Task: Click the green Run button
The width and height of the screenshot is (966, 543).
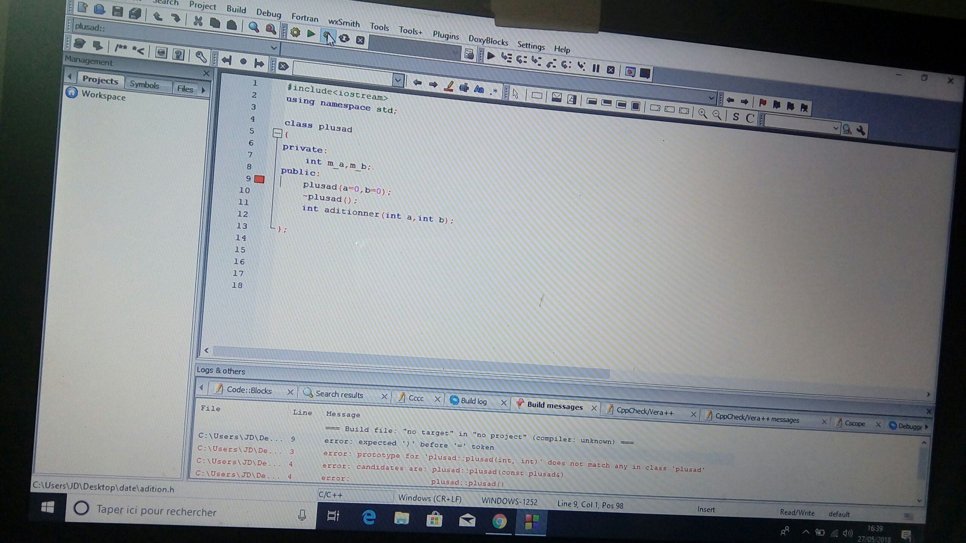Action: click(311, 34)
